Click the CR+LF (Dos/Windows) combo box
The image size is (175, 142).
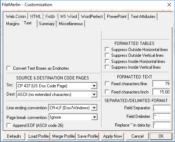(x=73, y=108)
